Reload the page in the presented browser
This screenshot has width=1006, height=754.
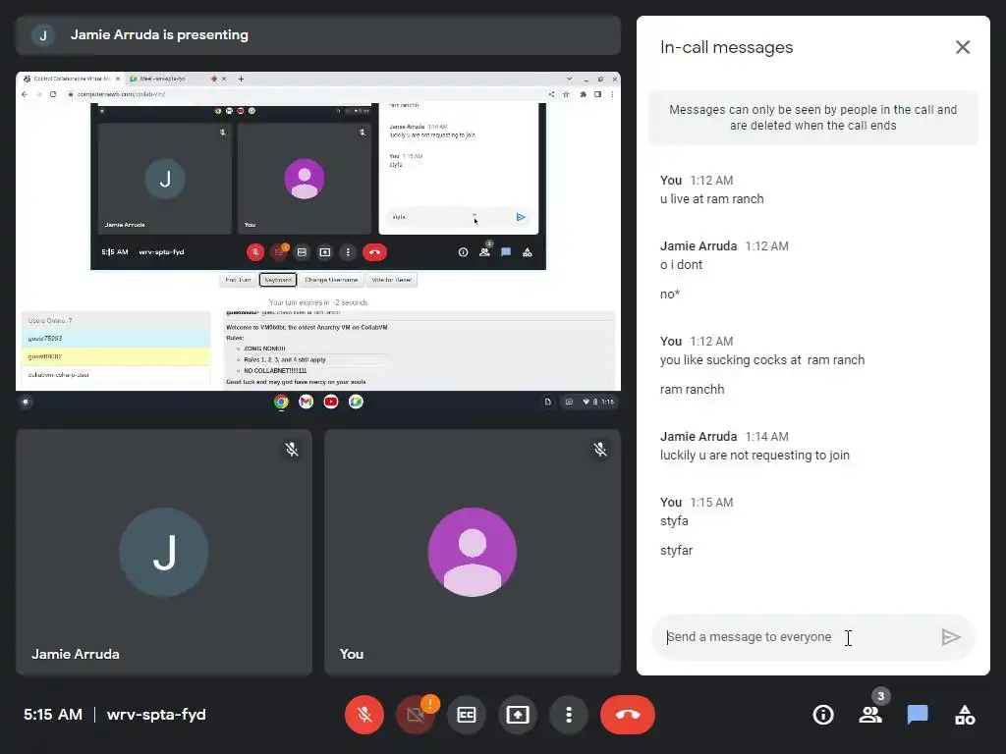53,94
